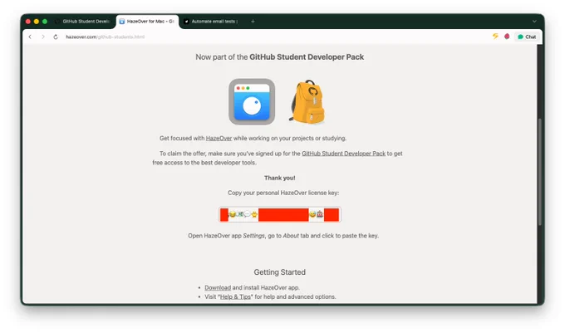The height and width of the screenshot is (333, 565).
Task: Click 'Copy your personal HazeOver license key' text
Action: (283, 193)
